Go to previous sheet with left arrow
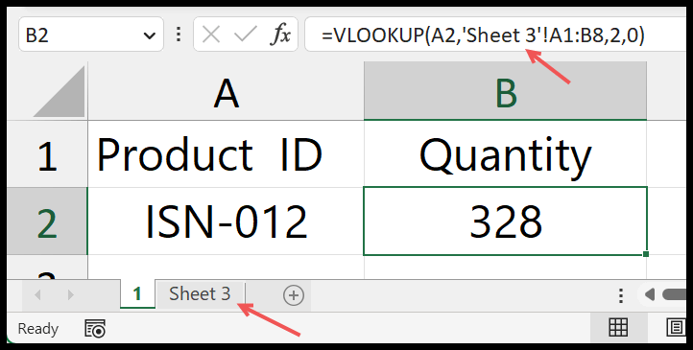The height and width of the screenshot is (350, 693). pyautogui.click(x=37, y=294)
